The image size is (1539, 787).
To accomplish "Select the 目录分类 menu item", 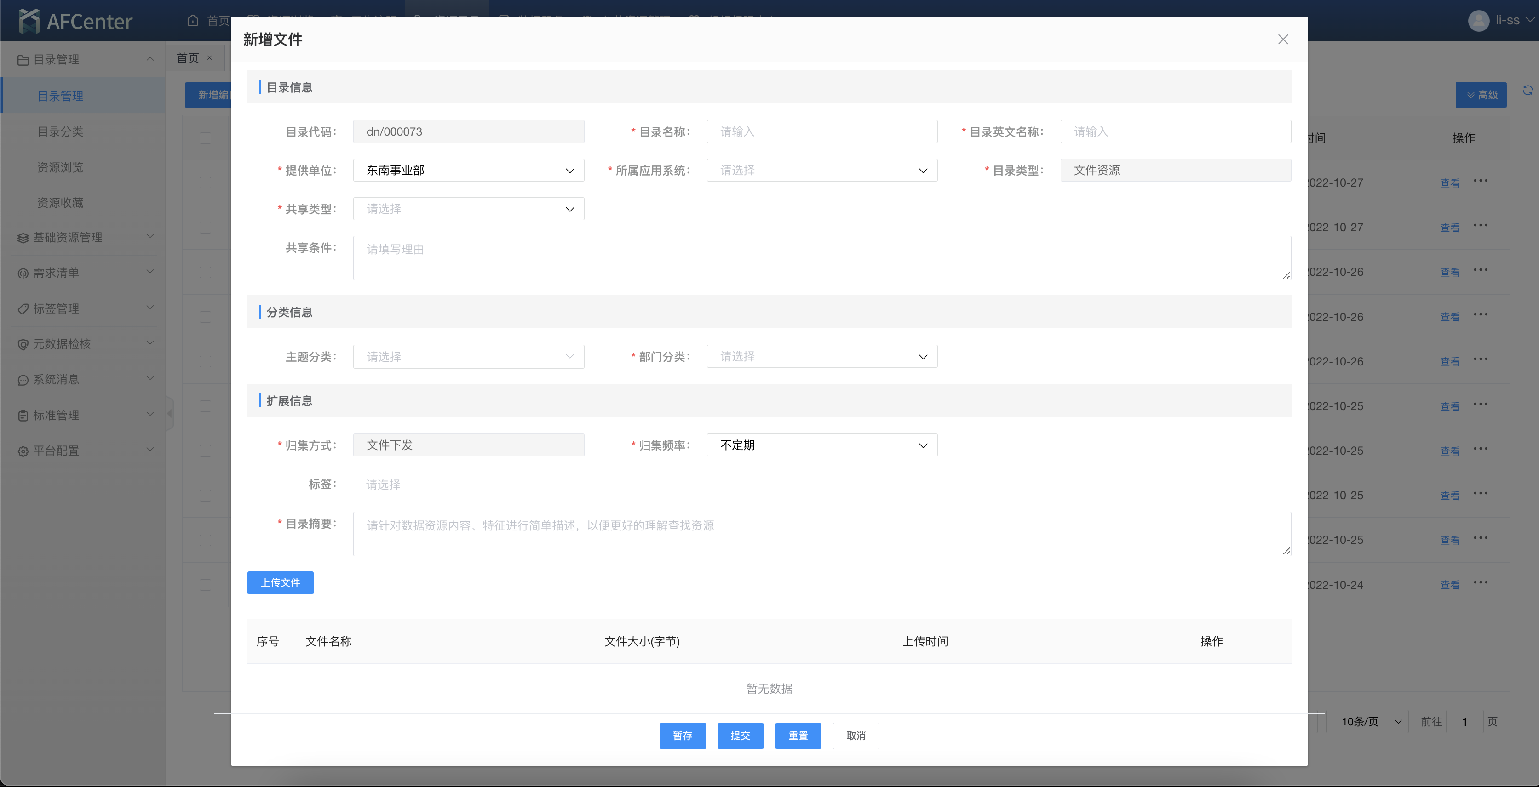I will (60, 131).
